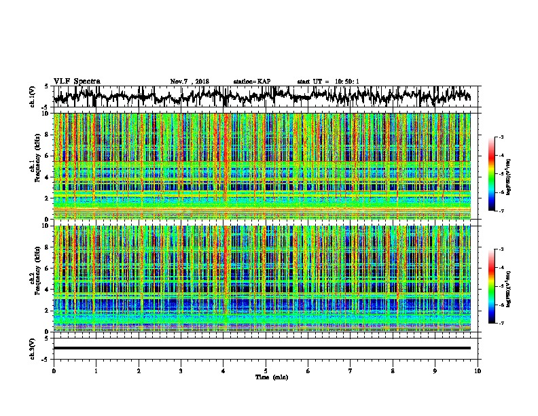Click the ch.1 spectrogram color scale bar
Screen dimensions: 538x416
492,174
